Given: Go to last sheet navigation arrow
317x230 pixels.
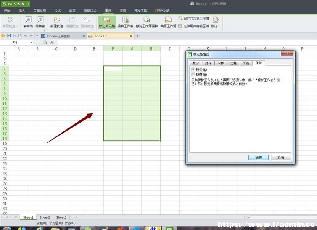Looking at the screenshot, I should [16, 217].
